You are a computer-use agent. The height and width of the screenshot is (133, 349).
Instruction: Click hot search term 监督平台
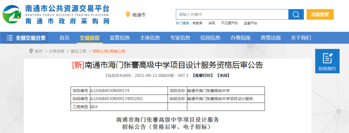pyautogui.click(x=250, y=23)
